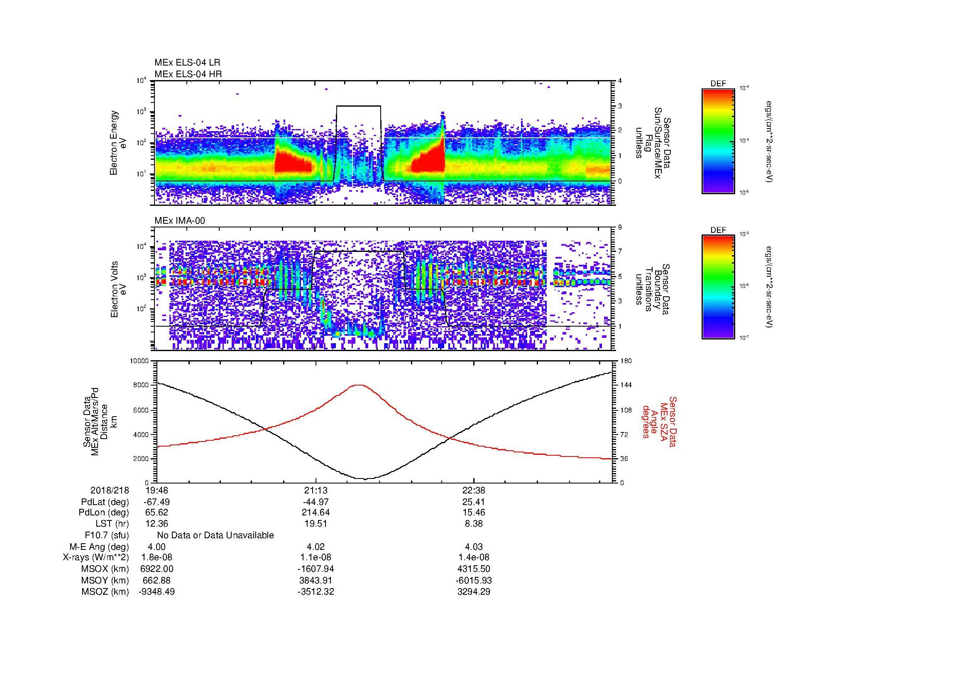The height and width of the screenshot is (686, 971).
Task: Click the MSOX value '6922.00'
Action: 157,569
